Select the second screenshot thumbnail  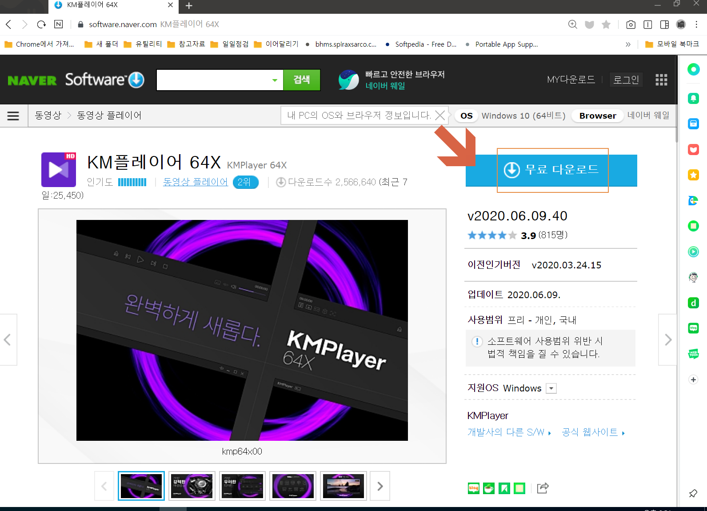click(x=192, y=486)
